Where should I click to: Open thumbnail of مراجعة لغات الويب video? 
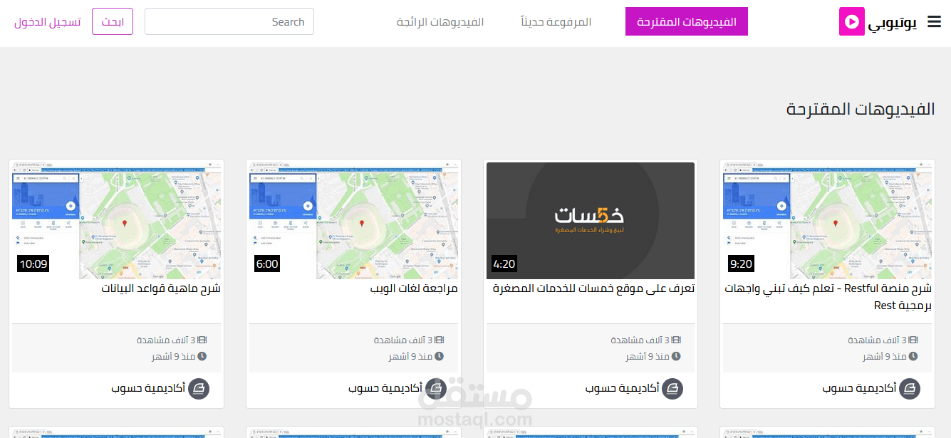(x=353, y=221)
